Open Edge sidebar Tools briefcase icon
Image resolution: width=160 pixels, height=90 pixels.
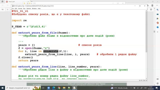click(x=157, y=14)
